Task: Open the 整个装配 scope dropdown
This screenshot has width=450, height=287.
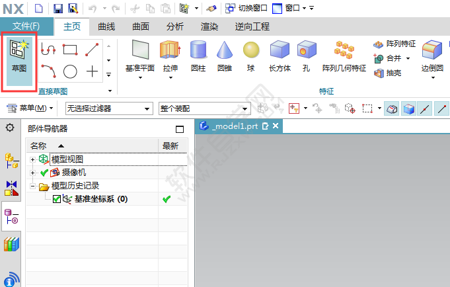Action: click(205, 108)
